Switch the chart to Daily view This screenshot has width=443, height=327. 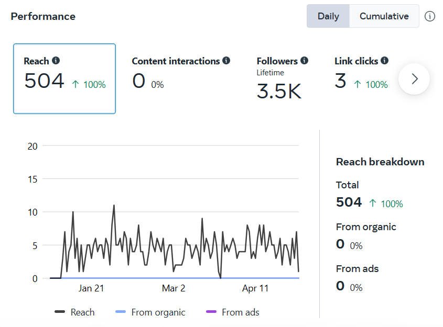(x=328, y=16)
